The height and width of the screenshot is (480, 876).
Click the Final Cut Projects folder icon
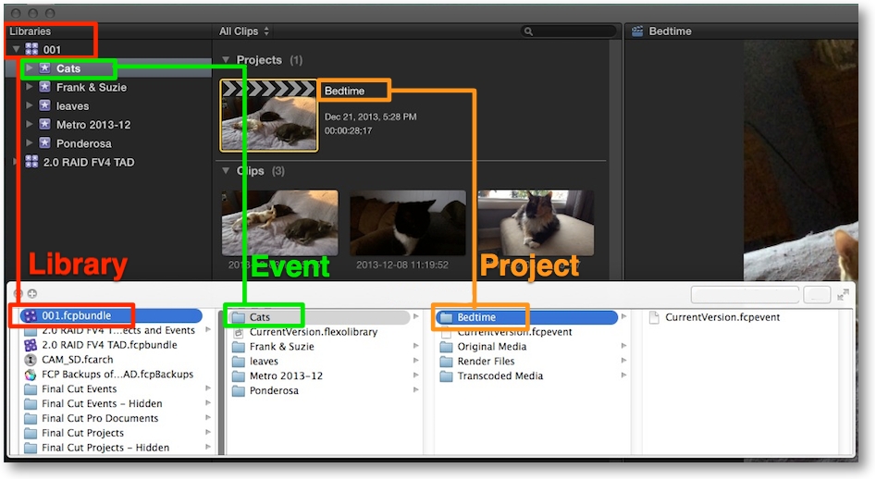tap(31, 433)
